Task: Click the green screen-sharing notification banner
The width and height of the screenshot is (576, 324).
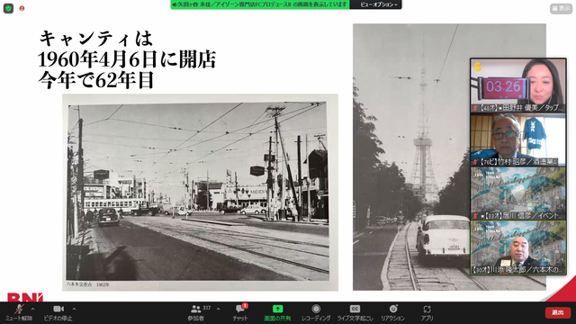Action: [x=260, y=4]
